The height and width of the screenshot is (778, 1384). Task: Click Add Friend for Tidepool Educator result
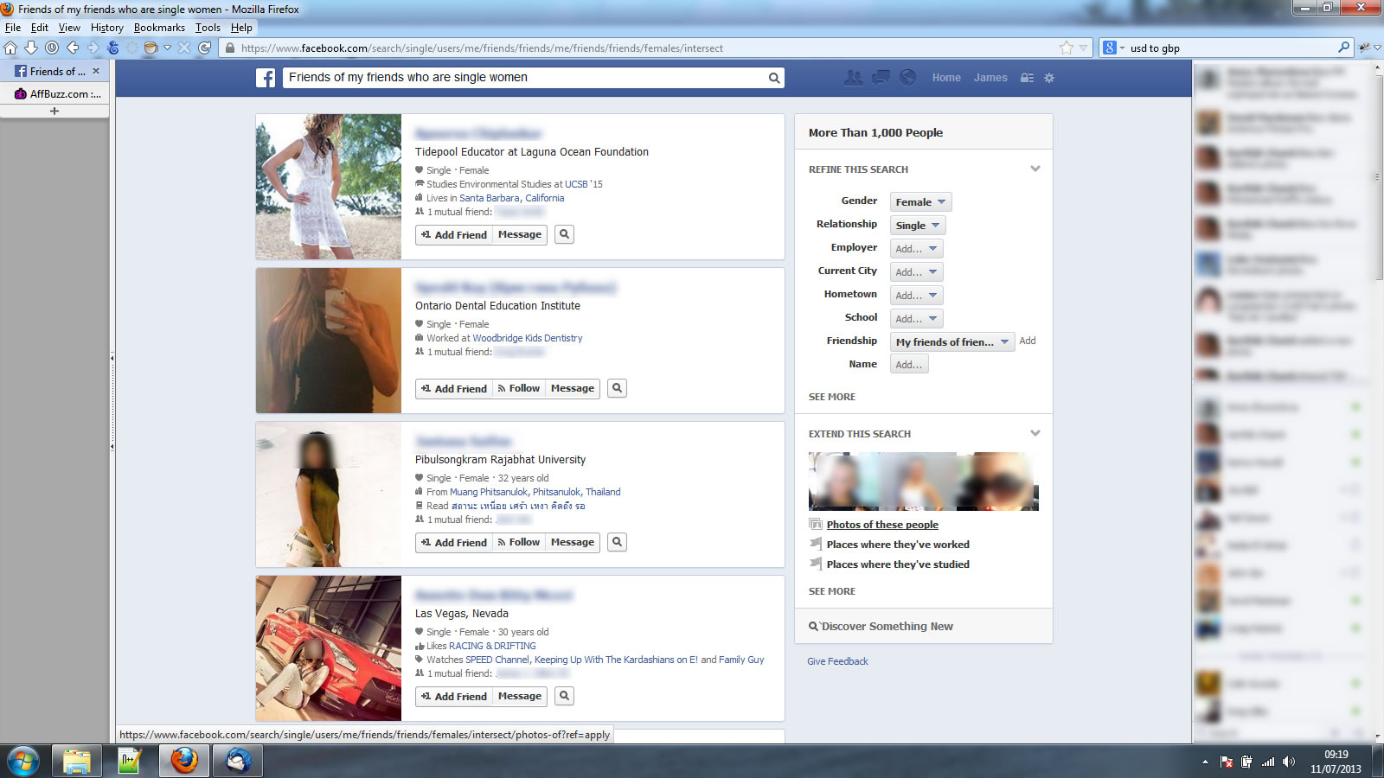tap(454, 234)
